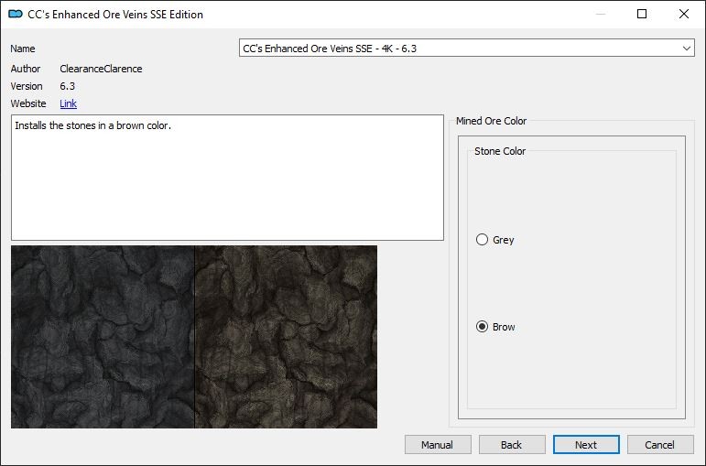Click the version value 6.3

(68, 86)
